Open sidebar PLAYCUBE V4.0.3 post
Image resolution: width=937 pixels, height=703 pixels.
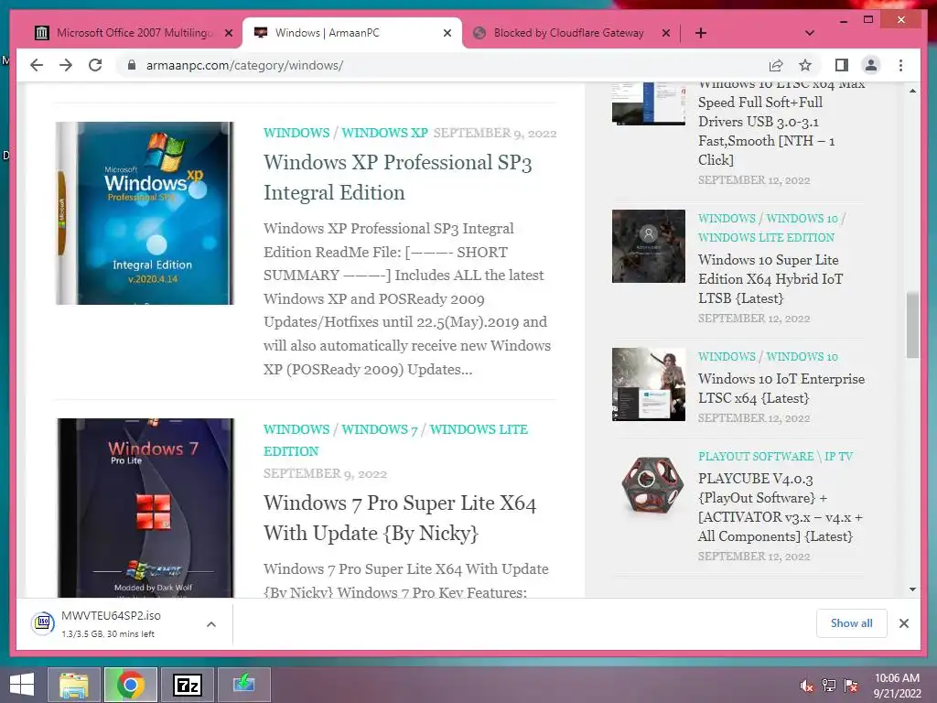[780, 507]
